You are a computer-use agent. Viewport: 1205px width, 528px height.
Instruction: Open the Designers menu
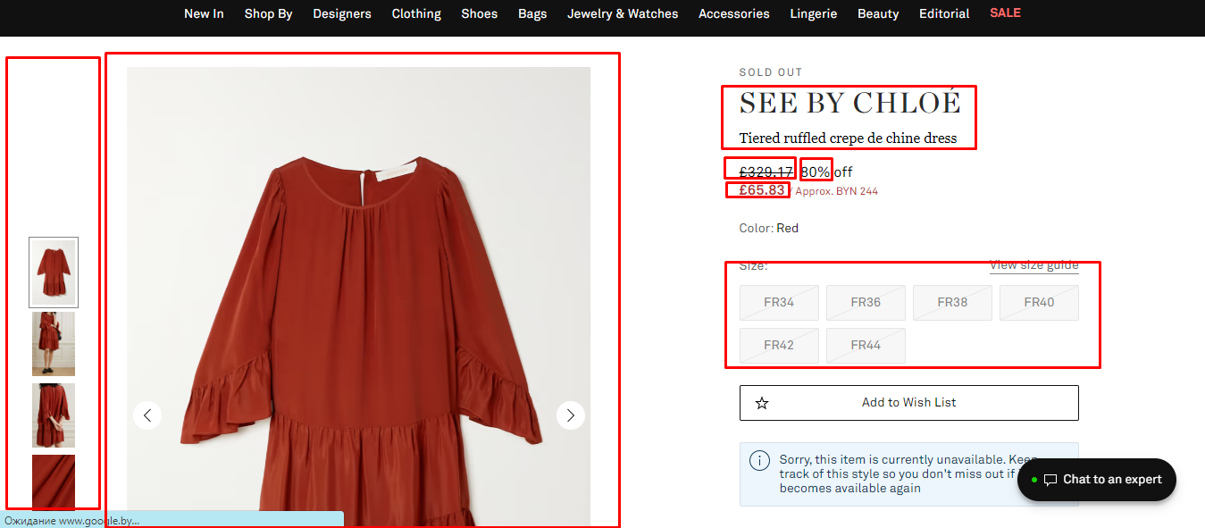coord(342,13)
